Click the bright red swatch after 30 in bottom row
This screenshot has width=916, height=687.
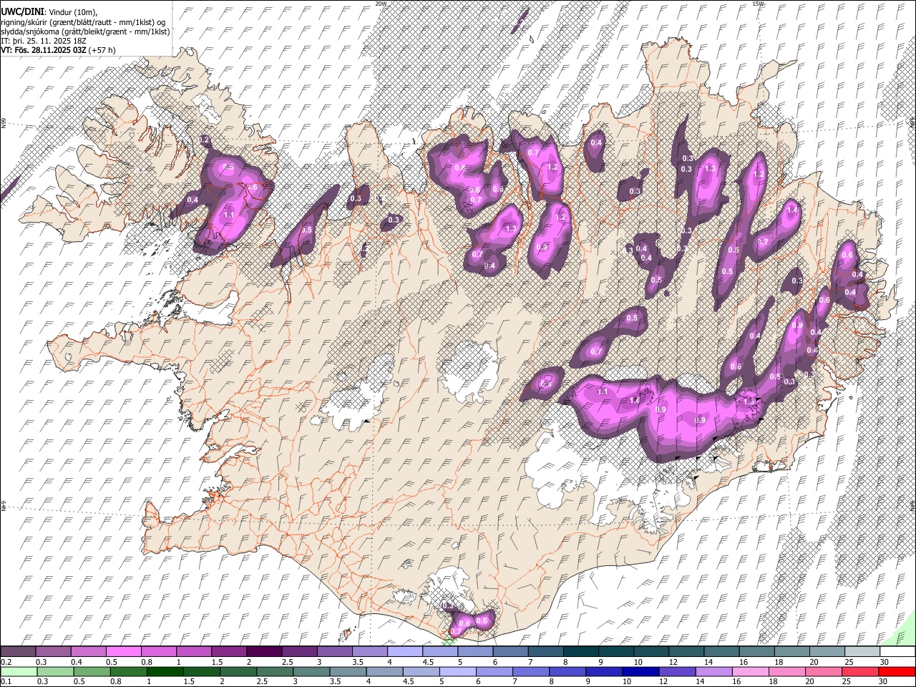pyautogui.click(x=897, y=671)
